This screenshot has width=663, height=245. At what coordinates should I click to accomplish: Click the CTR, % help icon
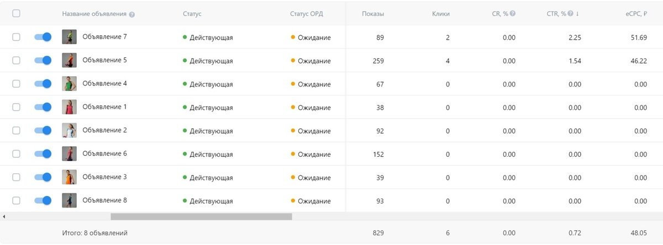[570, 14]
